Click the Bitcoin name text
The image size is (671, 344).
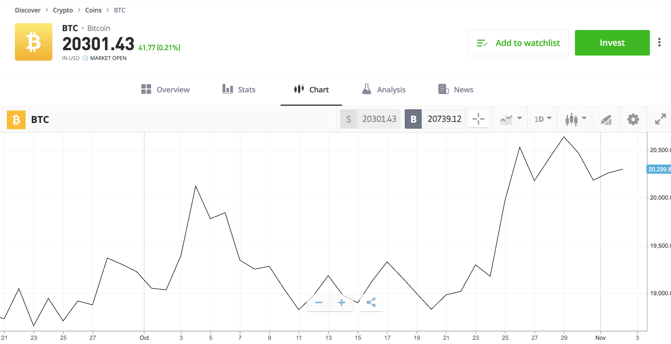[x=99, y=28]
